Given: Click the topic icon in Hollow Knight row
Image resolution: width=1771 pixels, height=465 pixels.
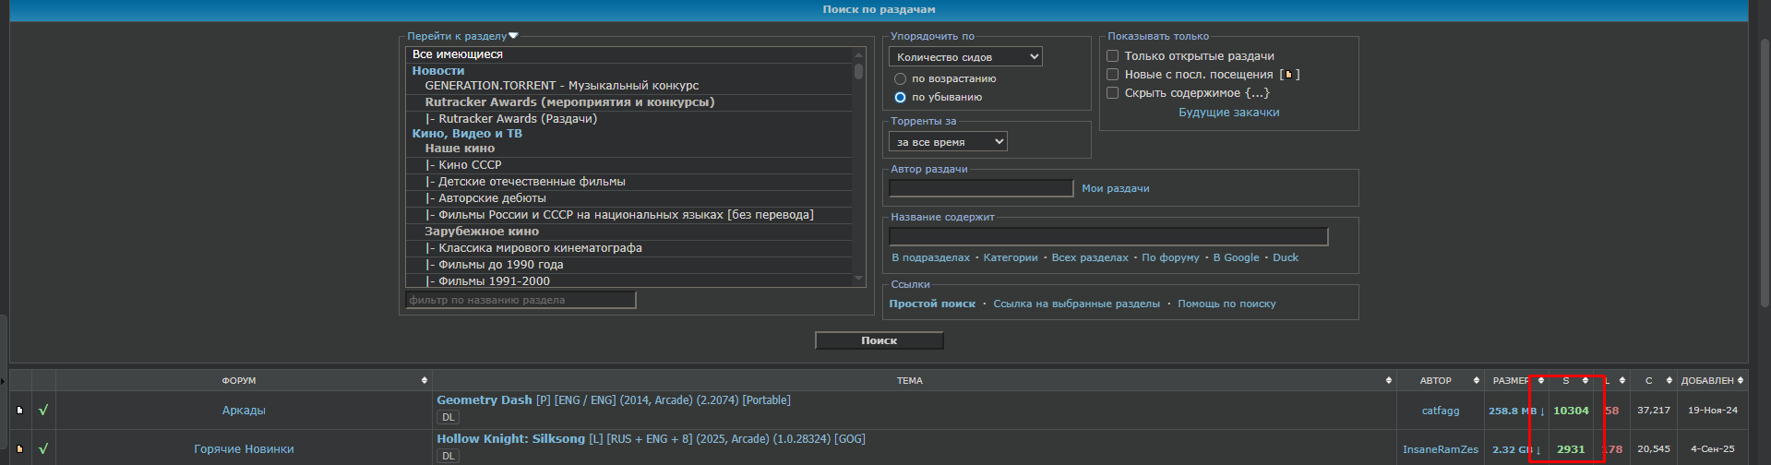Looking at the screenshot, I should (19, 449).
